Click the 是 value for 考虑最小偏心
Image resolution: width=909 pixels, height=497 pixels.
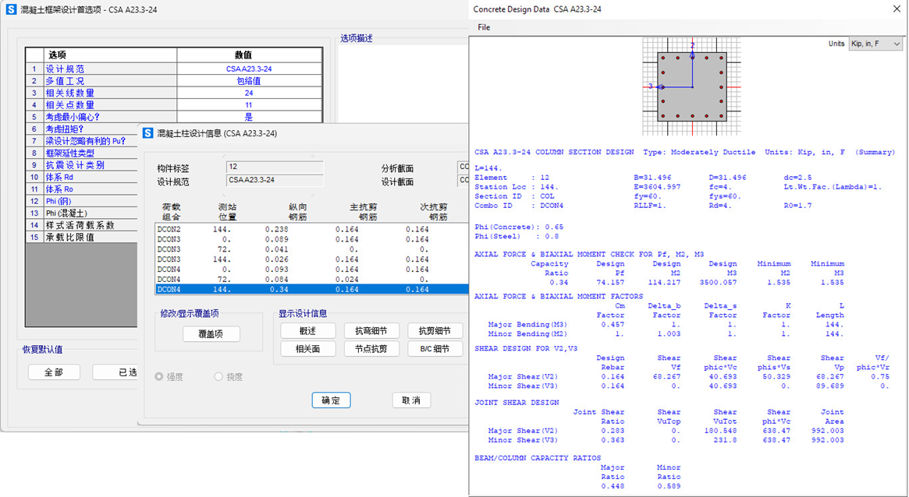click(249, 117)
